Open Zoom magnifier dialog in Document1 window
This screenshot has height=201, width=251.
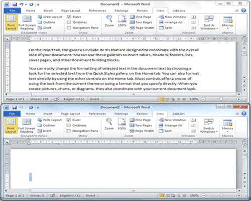[109, 21]
